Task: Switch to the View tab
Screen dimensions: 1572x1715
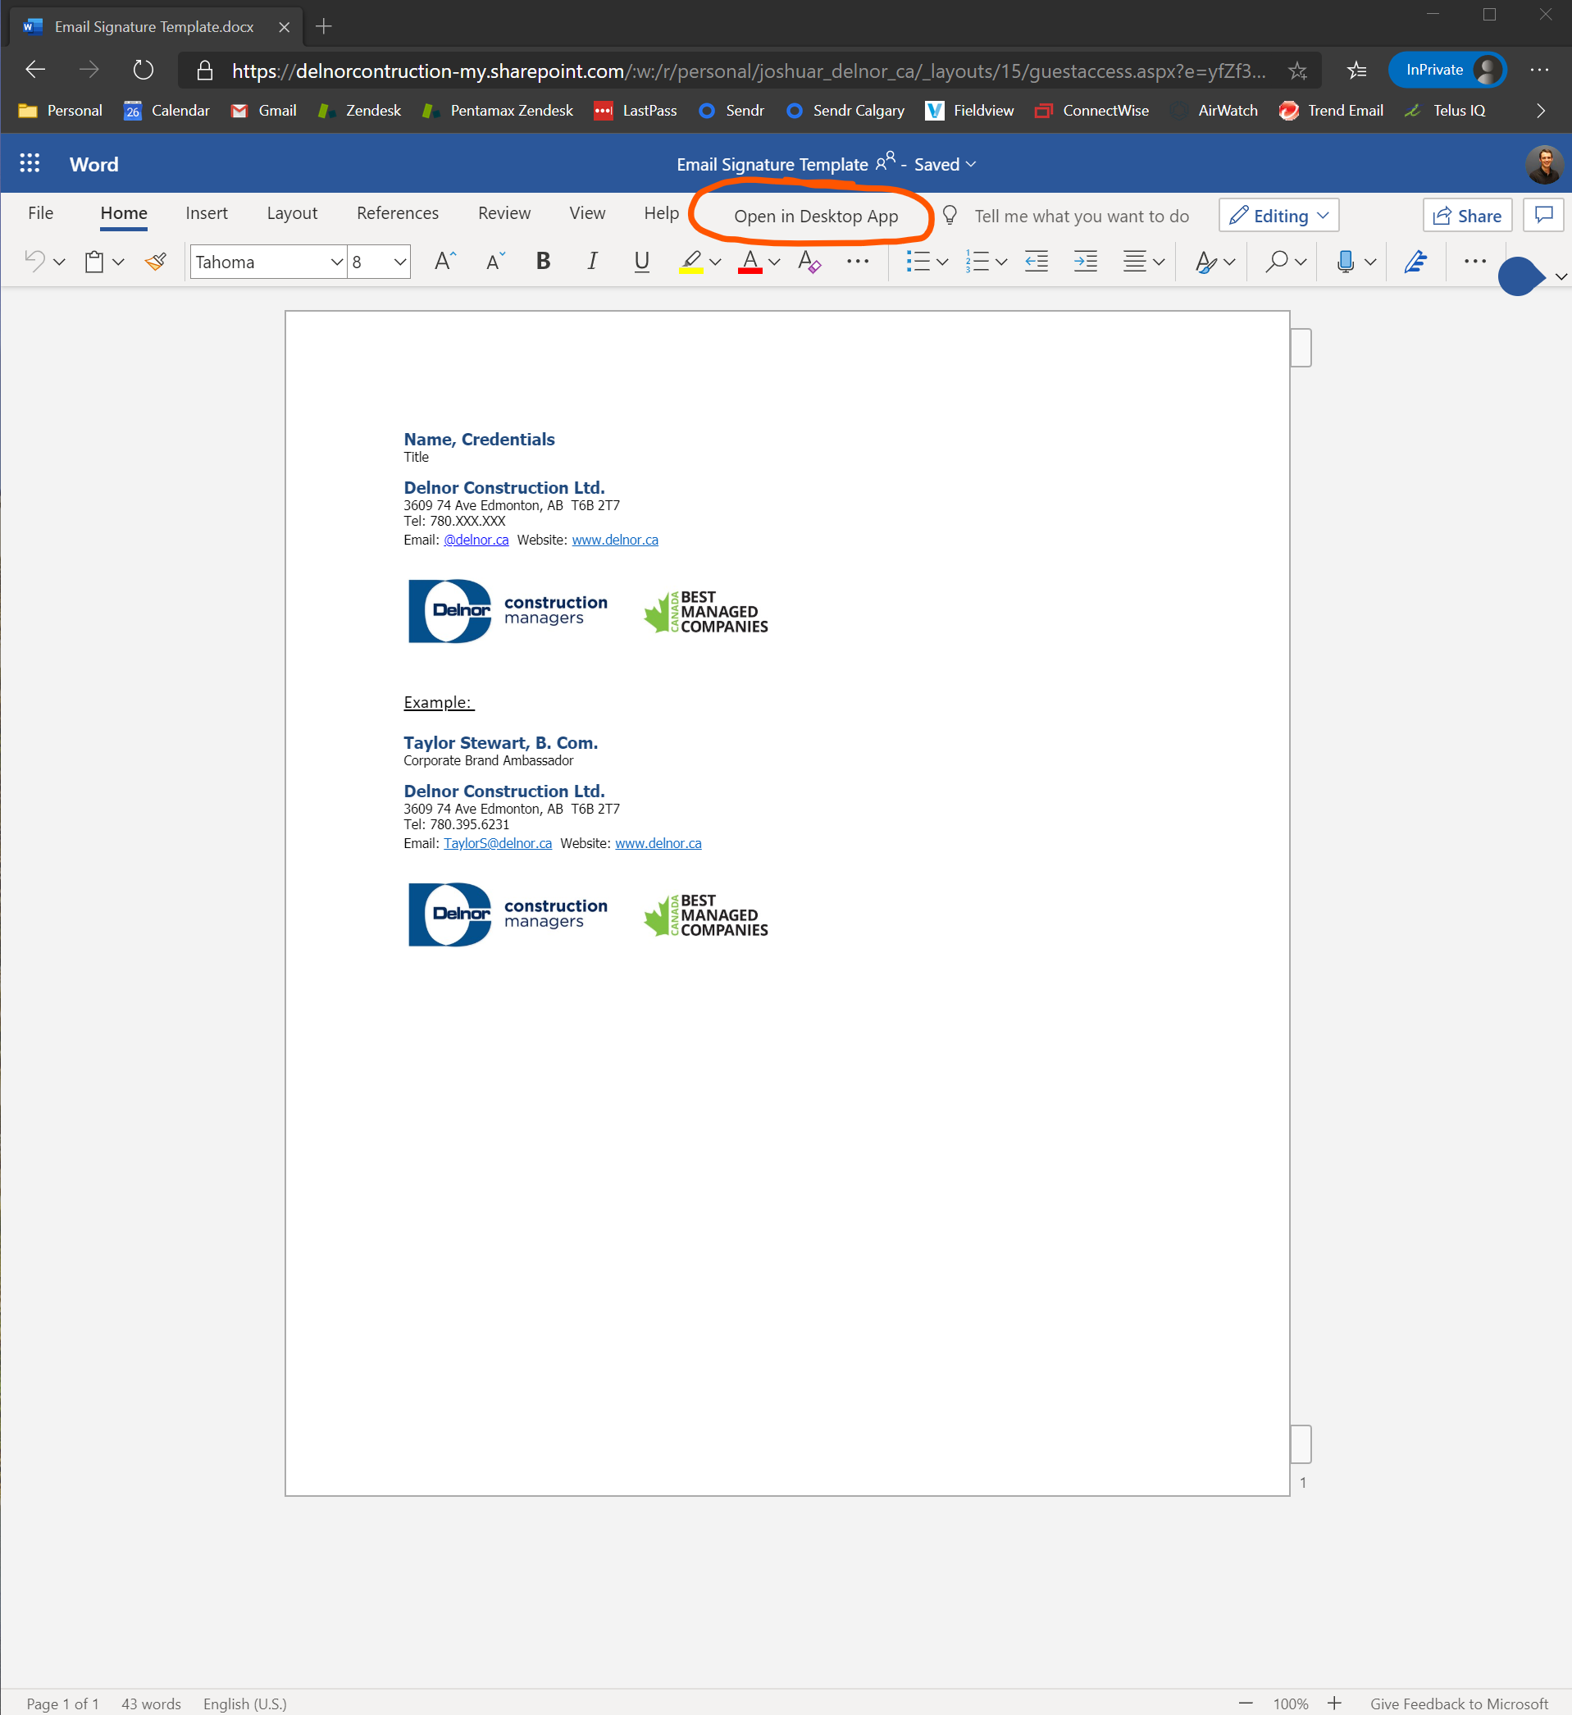Action: (587, 212)
